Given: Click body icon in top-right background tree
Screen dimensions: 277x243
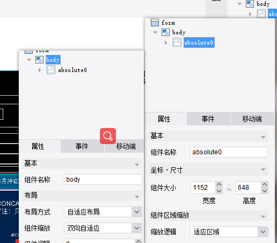Looking at the screenshot, I should [250, 4].
